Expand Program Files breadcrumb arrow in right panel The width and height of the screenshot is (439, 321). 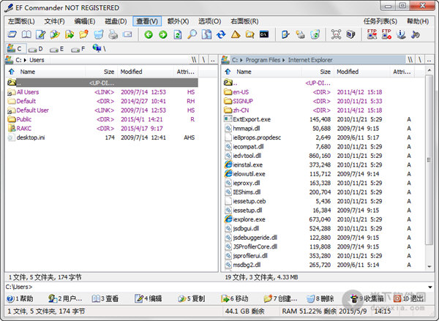[282, 60]
